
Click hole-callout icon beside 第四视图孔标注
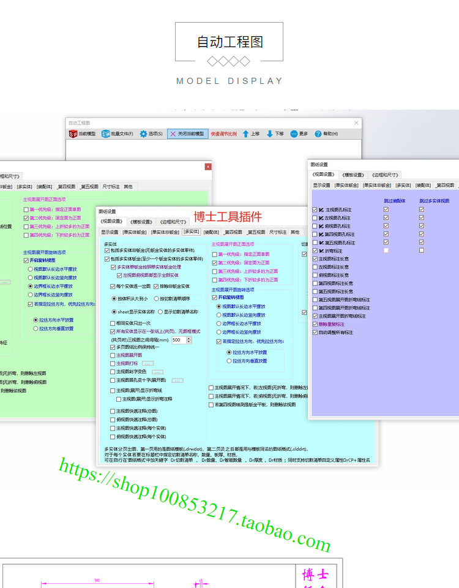pos(321,235)
